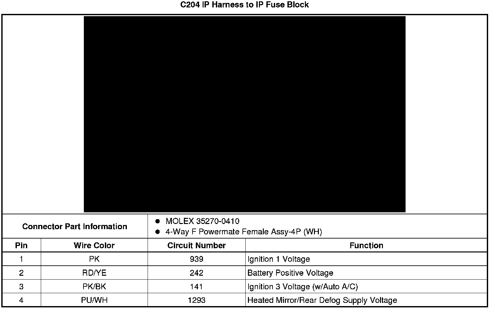Click the RD/YE wire color cell
The height and width of the screenshot is (309, 492).
(94, 273)
